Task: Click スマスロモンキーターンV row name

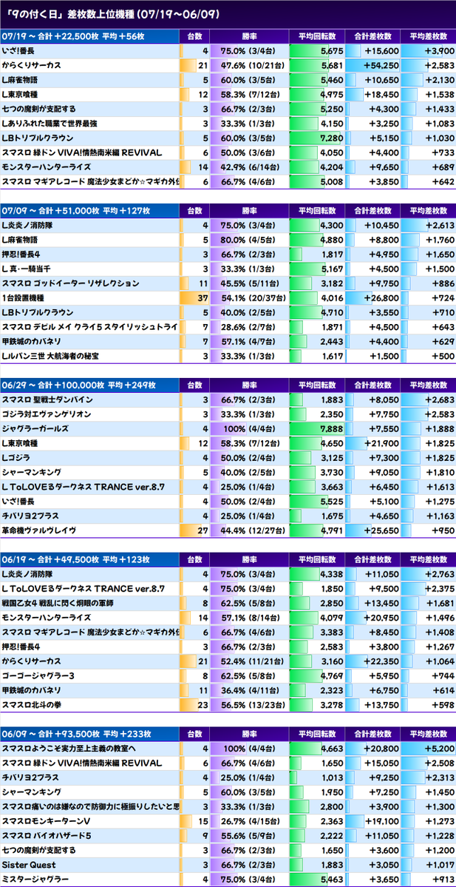Action: (47, 821)
